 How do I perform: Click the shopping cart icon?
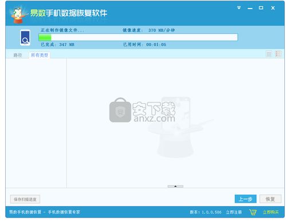pos(253,212)
